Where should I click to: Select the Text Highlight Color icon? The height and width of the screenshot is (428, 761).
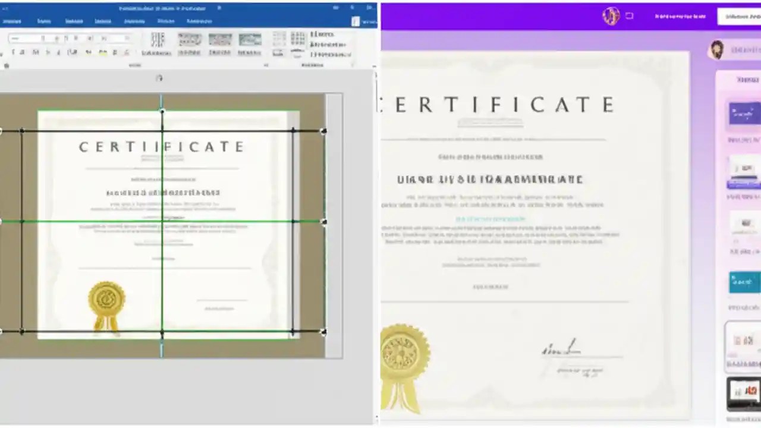(102, 52)
